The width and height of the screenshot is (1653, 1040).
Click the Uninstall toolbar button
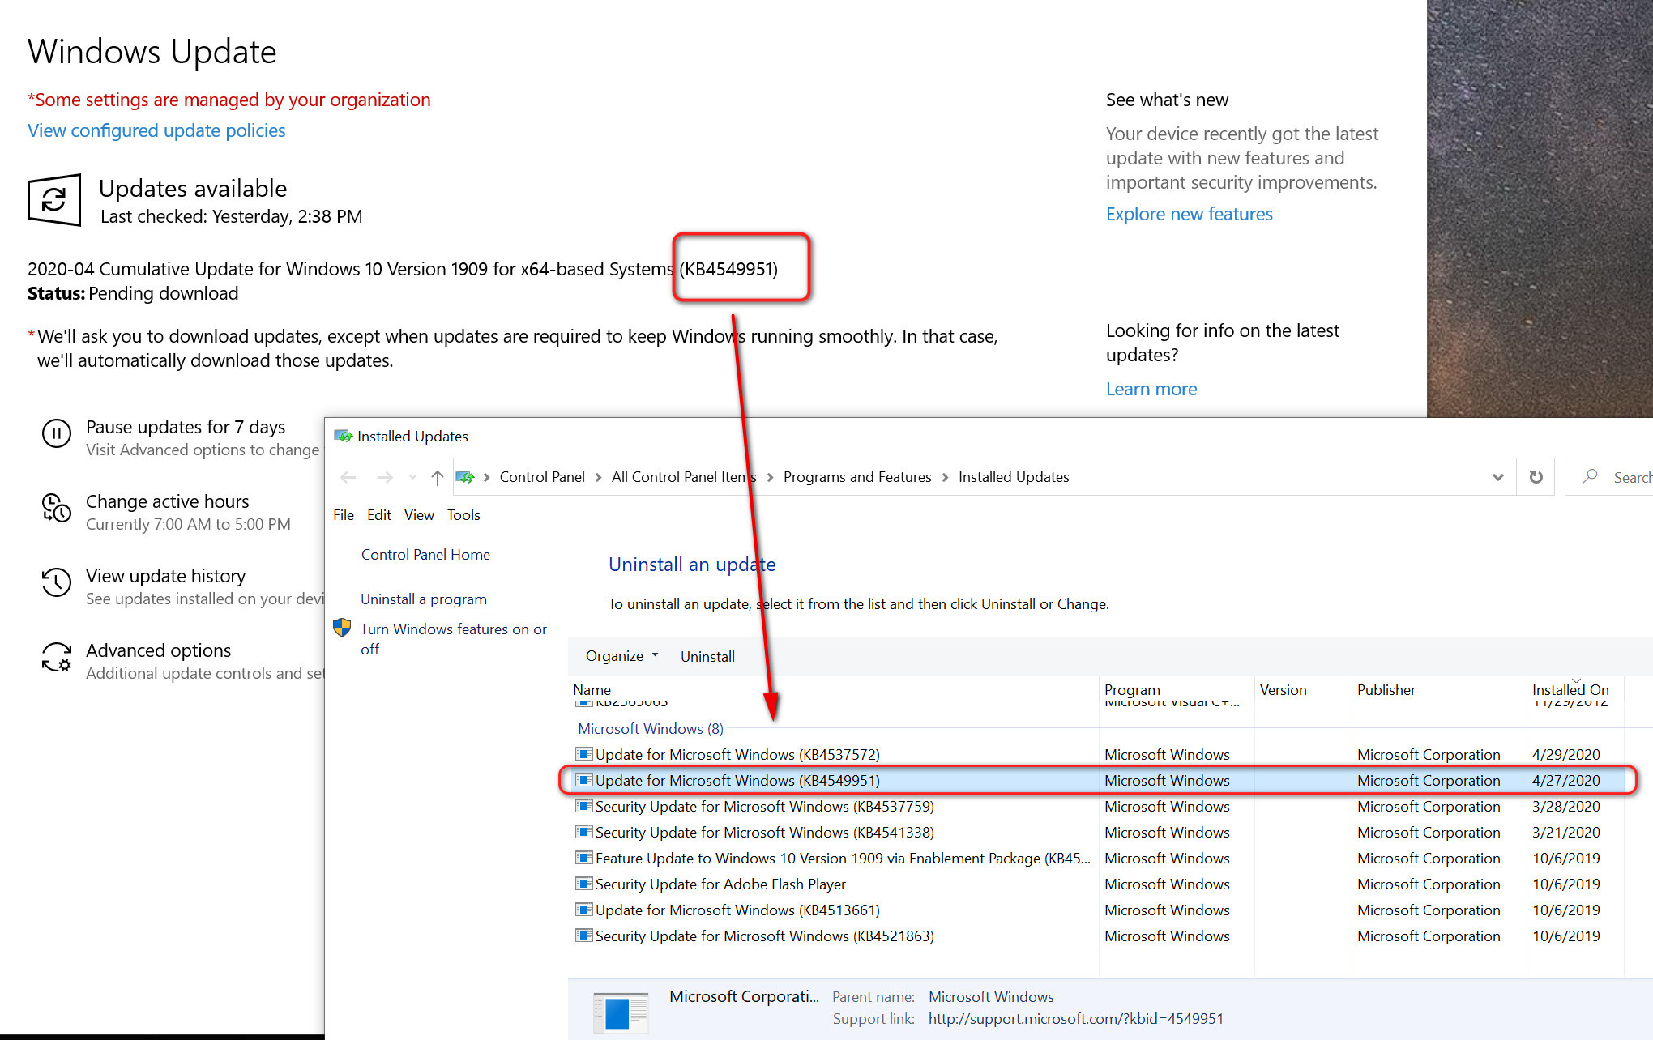click(x=707, y=657)
